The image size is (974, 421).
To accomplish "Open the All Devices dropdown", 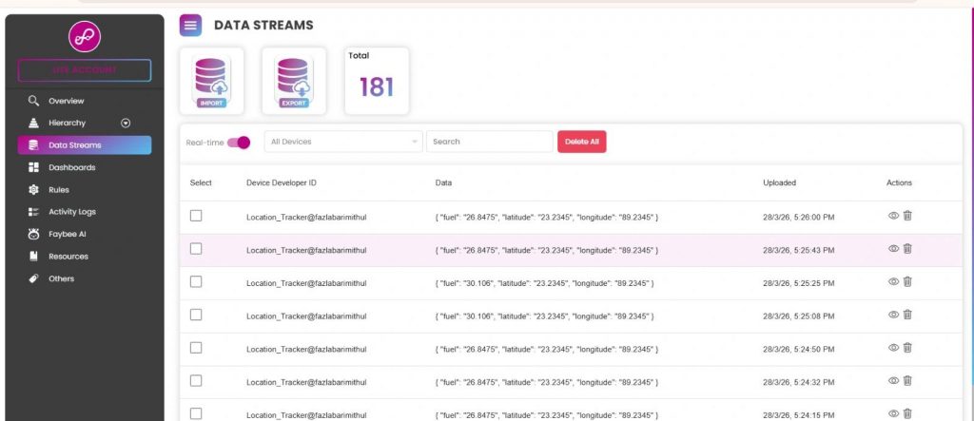I will 343,142.
